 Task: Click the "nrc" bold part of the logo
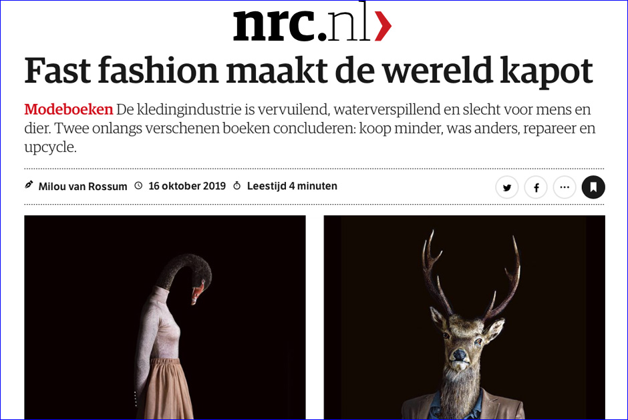point(273,25)
